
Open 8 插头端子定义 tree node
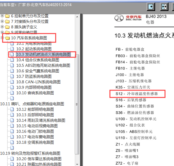(x=24, y=27)
